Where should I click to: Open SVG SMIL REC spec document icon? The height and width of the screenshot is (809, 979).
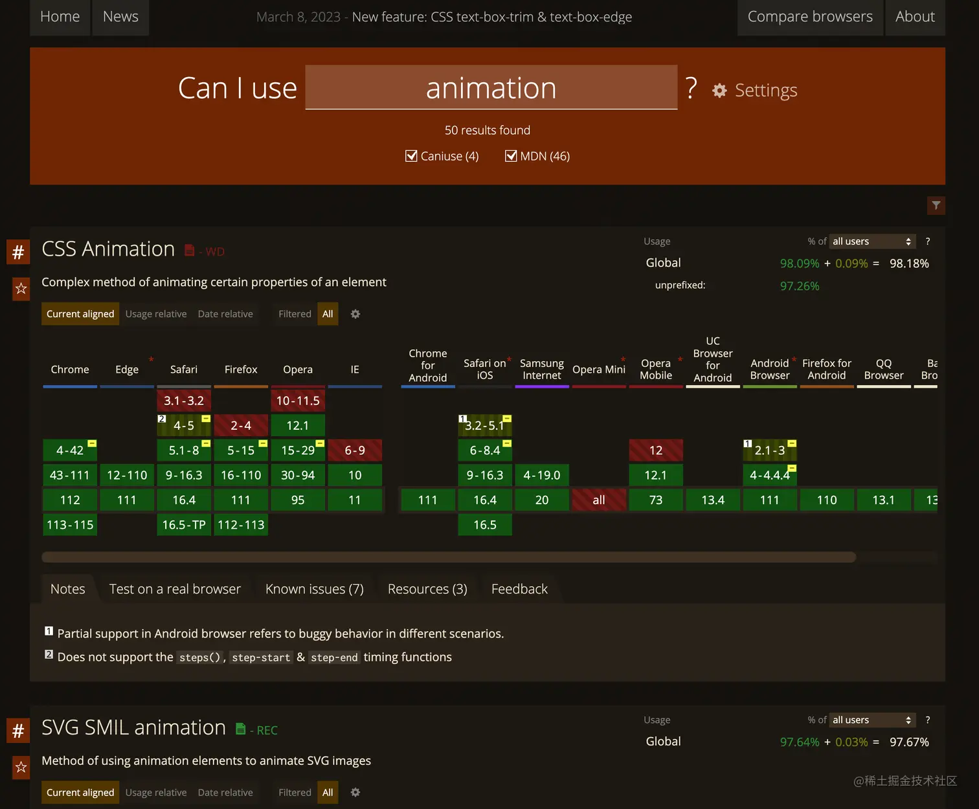240,729
